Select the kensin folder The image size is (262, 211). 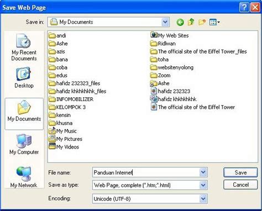point(60,115)
